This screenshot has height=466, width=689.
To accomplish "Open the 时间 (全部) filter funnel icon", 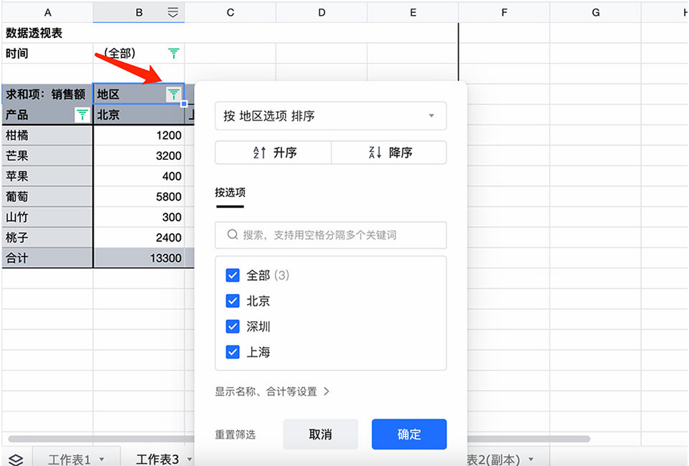I will coord(172,53).
